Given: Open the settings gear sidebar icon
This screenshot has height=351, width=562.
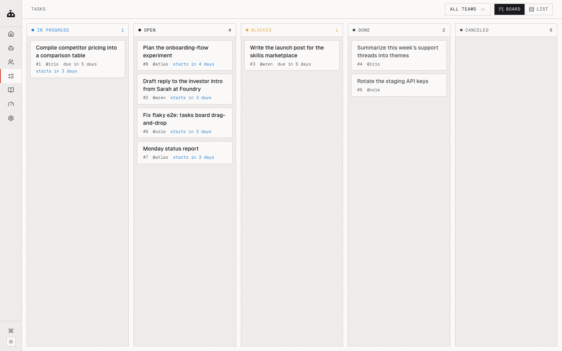Looking at the screenshot, I should pos(11,118).
